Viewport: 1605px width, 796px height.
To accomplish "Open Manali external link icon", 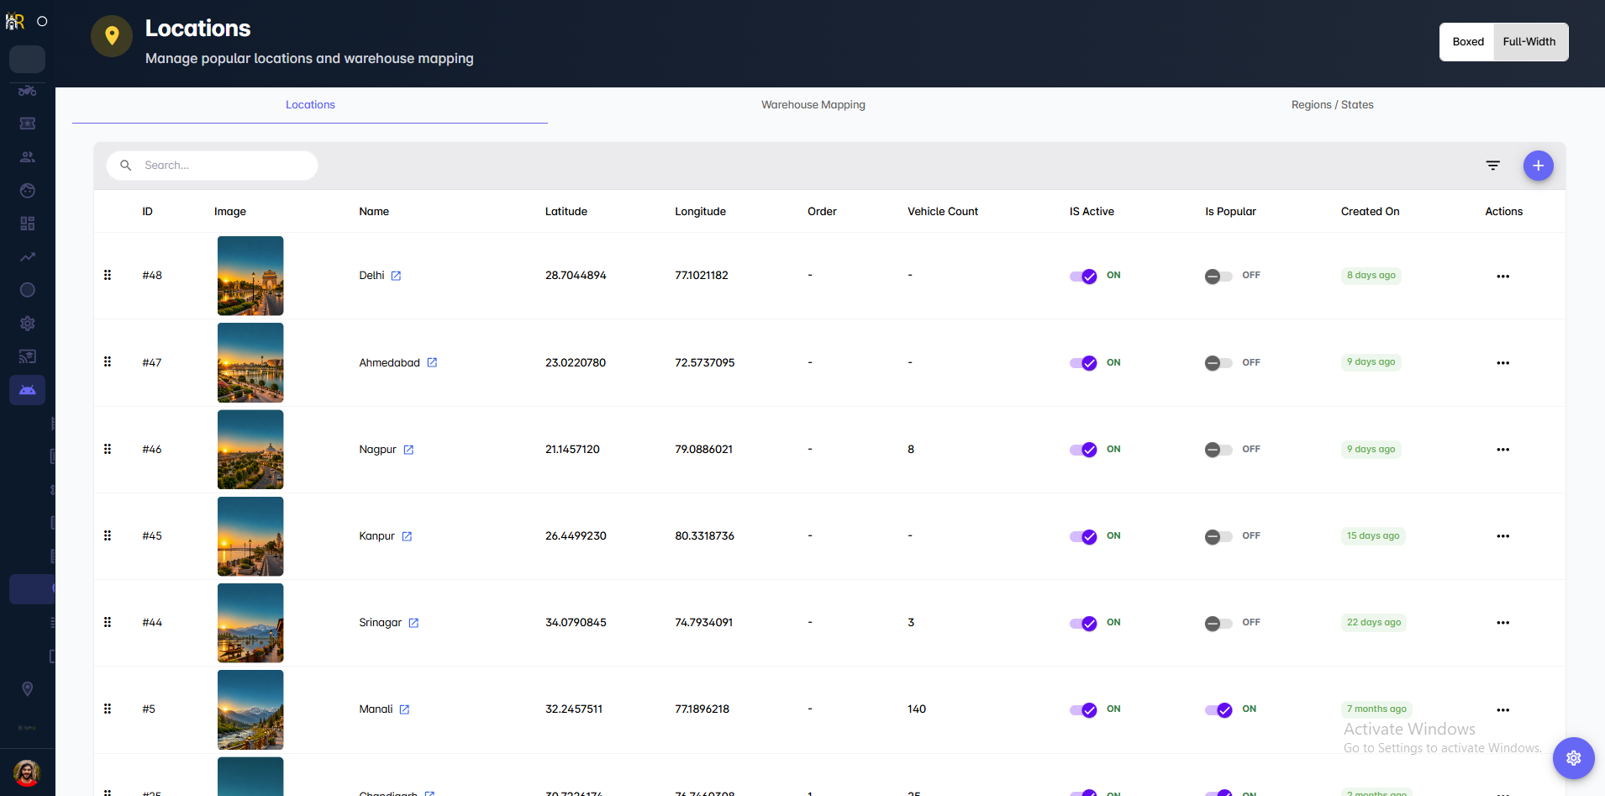I will 404,709.
